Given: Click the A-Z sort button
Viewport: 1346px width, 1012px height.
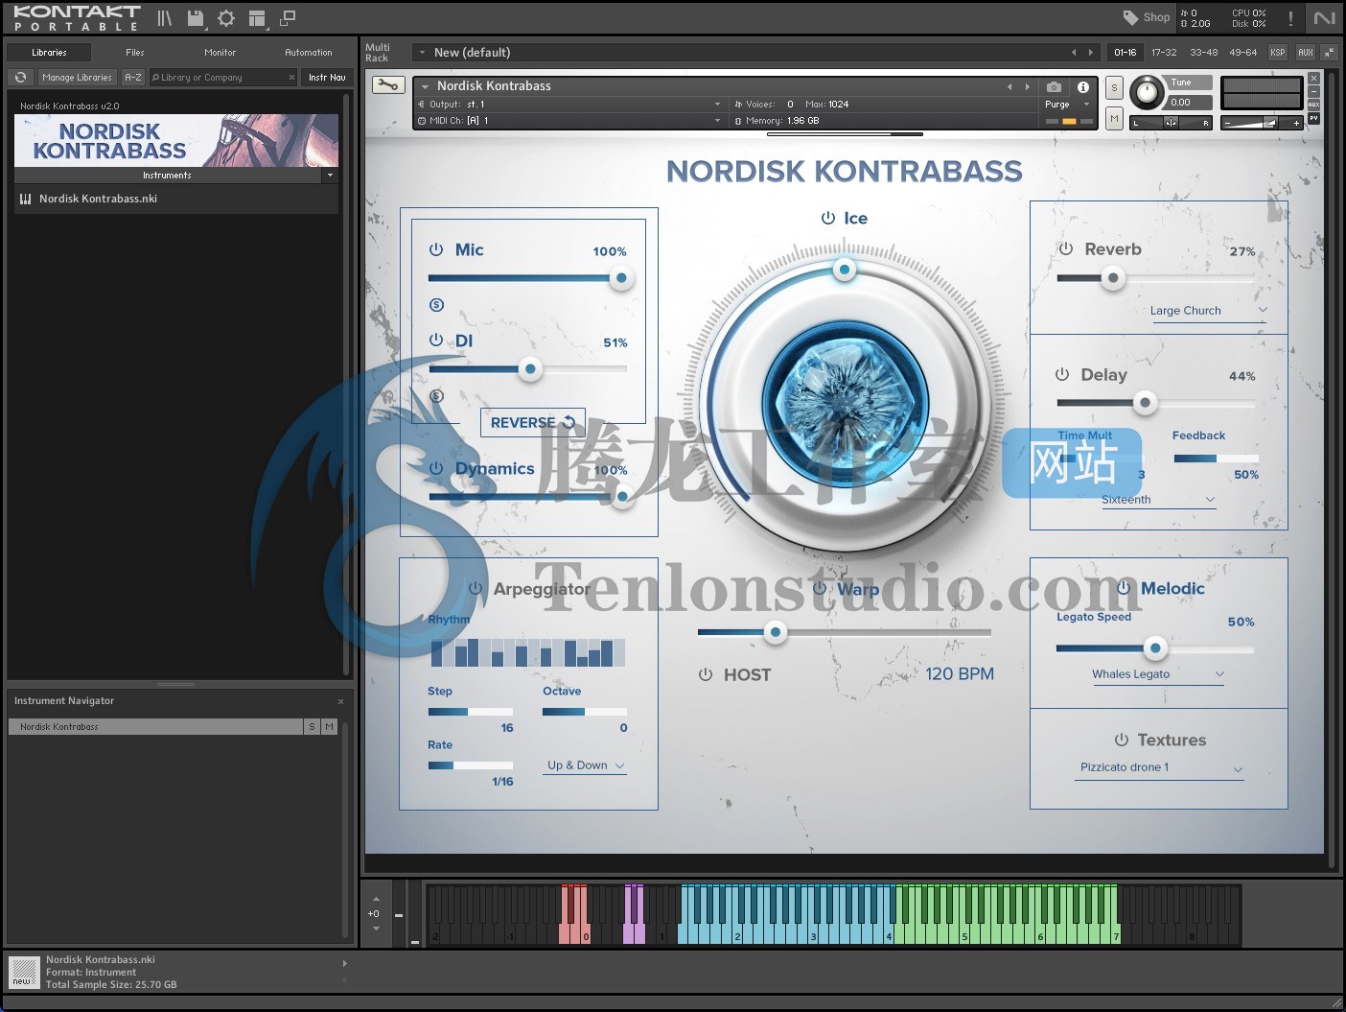Looking at the screenshot, I should coord(133,78).
